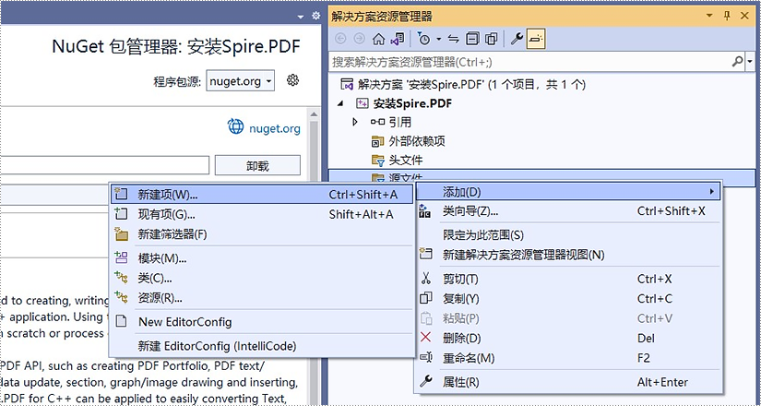Click the Collapse All icon in Solution Explorer

click(x=472, y=39)
